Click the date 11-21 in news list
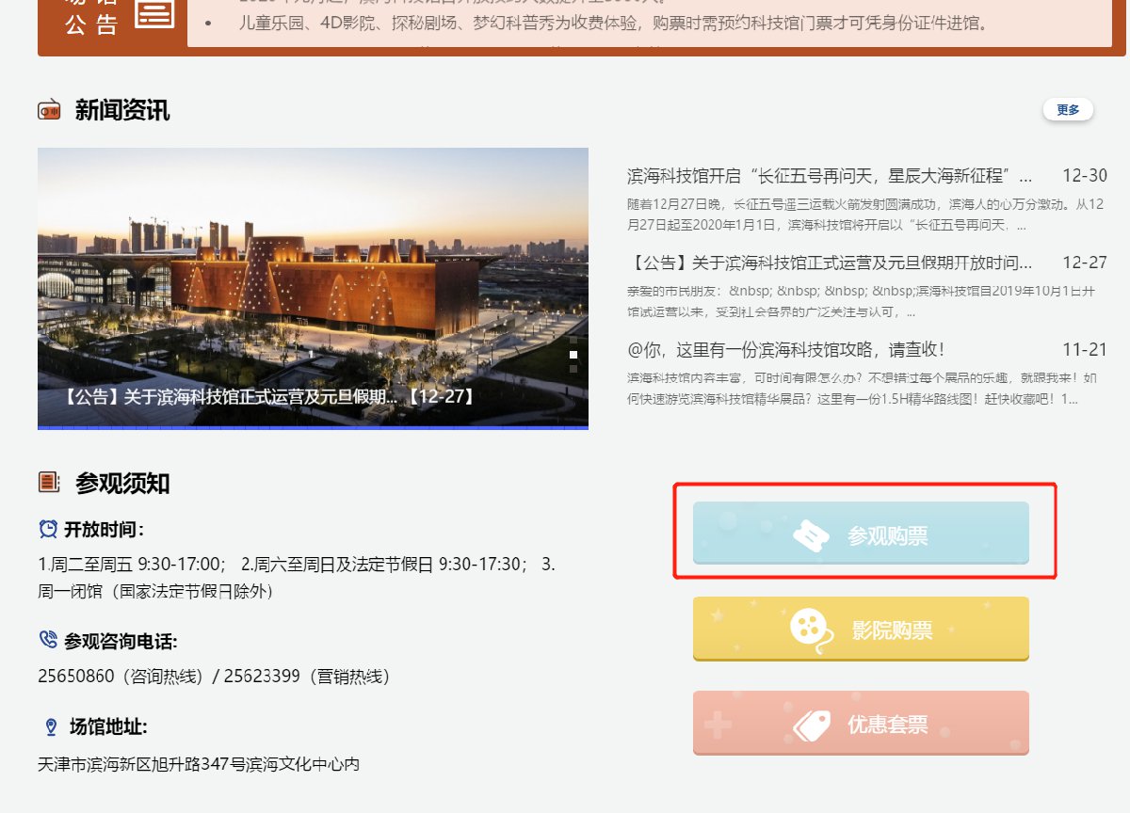Screen dimensions: 1130x813 coord(1085,349)
